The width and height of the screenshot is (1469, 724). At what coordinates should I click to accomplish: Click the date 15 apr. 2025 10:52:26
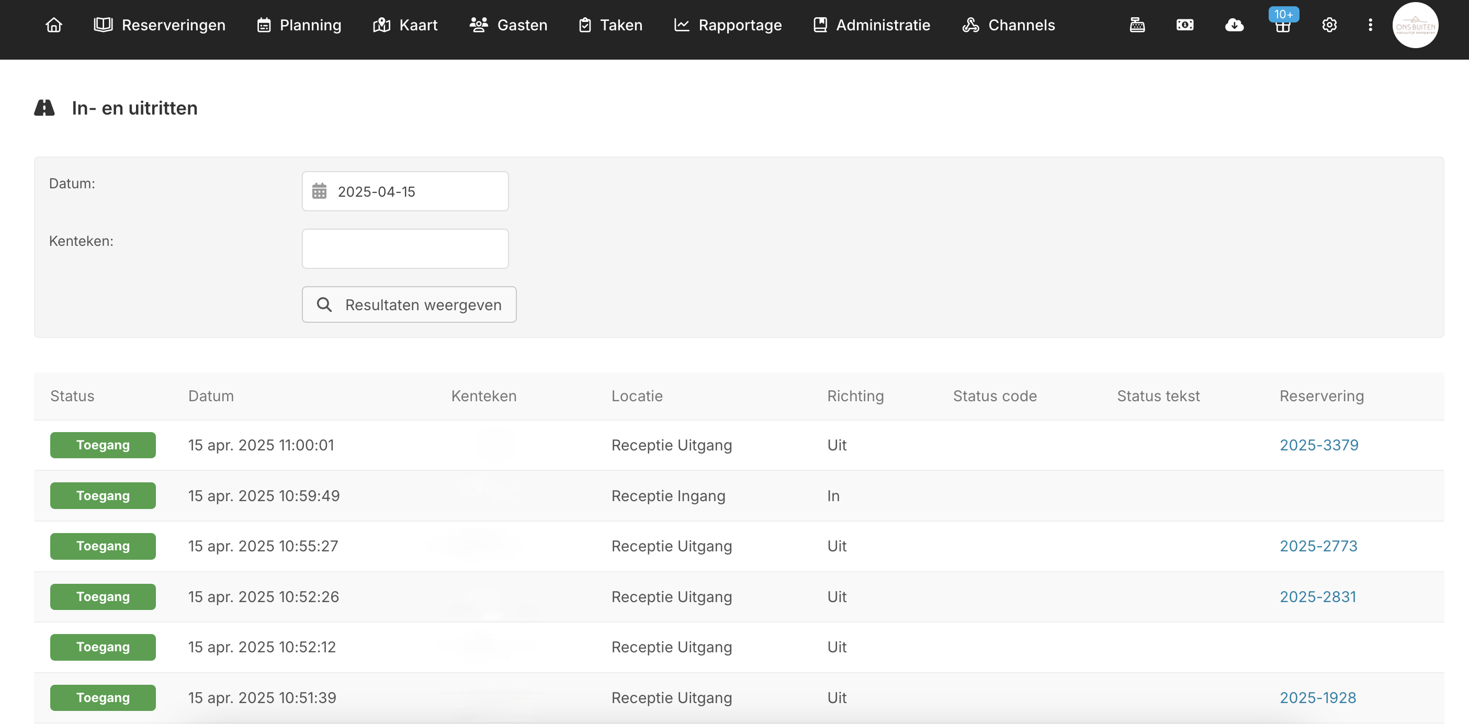point(264,597)
